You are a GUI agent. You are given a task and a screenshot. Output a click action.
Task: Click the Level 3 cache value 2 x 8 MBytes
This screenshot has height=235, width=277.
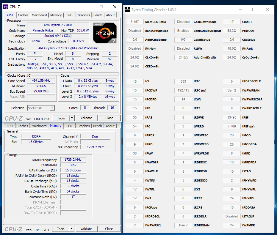coord(88,97)
